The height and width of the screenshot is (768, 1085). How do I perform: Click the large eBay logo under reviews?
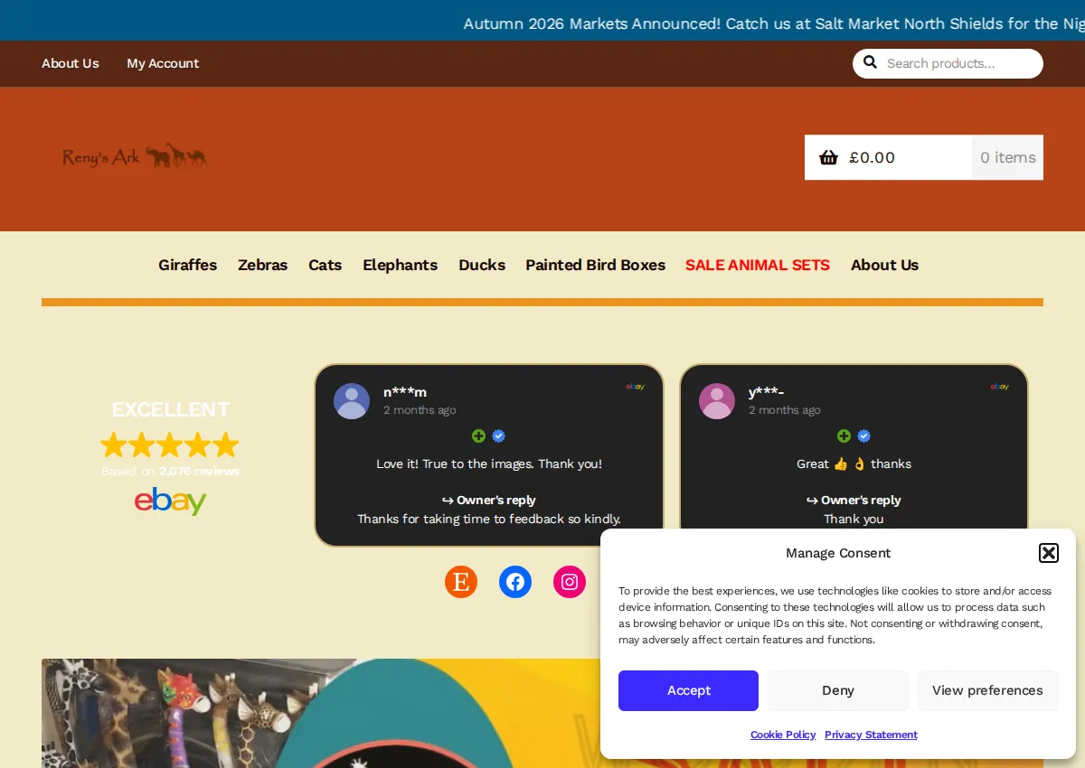pyautogui.click(x=170, y=501)
